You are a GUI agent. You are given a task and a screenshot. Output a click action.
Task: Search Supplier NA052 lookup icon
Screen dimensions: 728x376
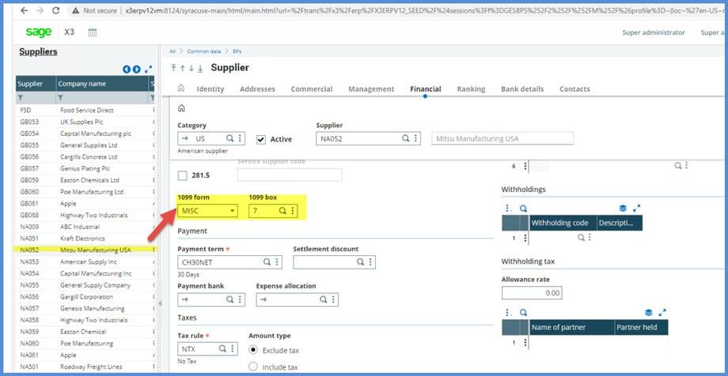pyautogui.click(x=405, y=138)
